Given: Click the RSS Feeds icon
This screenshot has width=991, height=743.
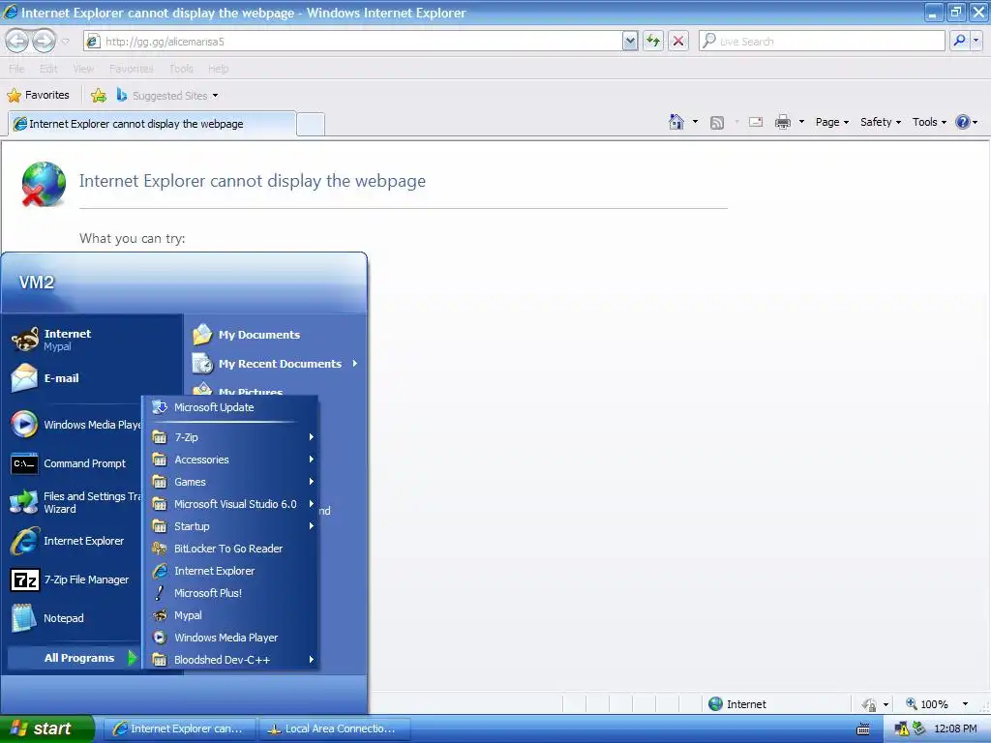Looking at the screenshot, I should [717, 123].
